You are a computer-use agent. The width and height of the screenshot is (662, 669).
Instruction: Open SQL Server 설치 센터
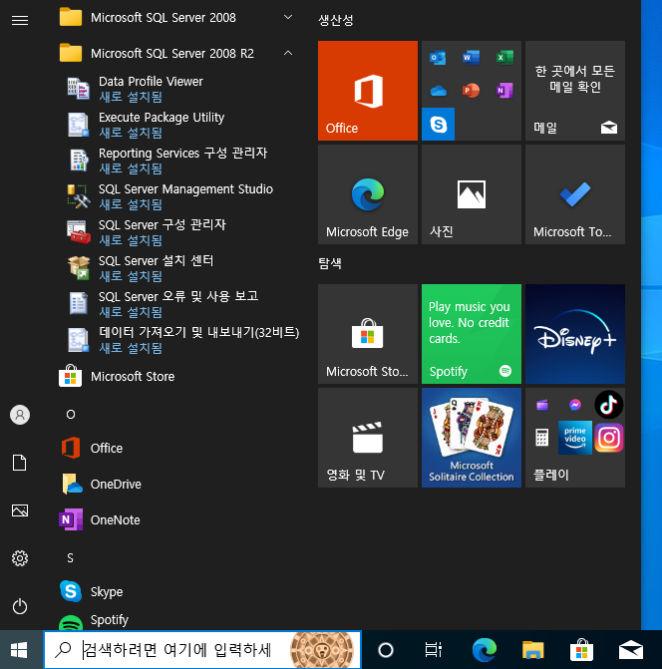tap(176, 268)
